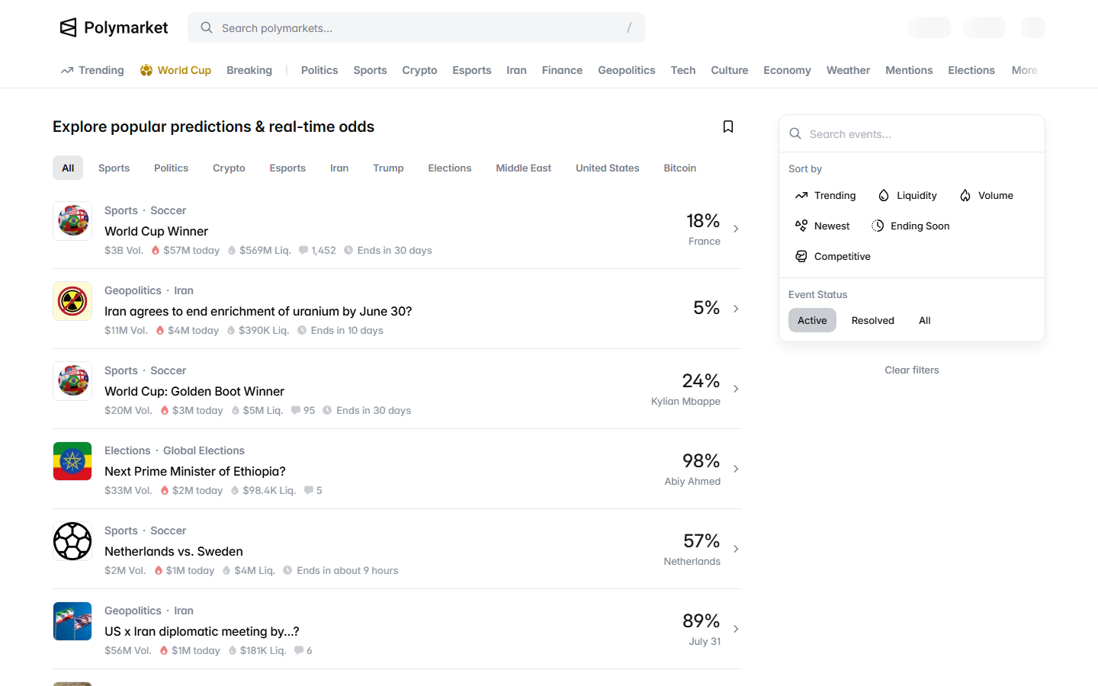Click the Economy navigation tab
Screen dimensions: 1098x686
point(787,70)
